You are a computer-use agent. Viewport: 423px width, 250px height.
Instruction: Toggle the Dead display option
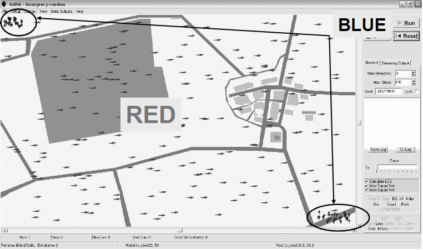[391, 205]
